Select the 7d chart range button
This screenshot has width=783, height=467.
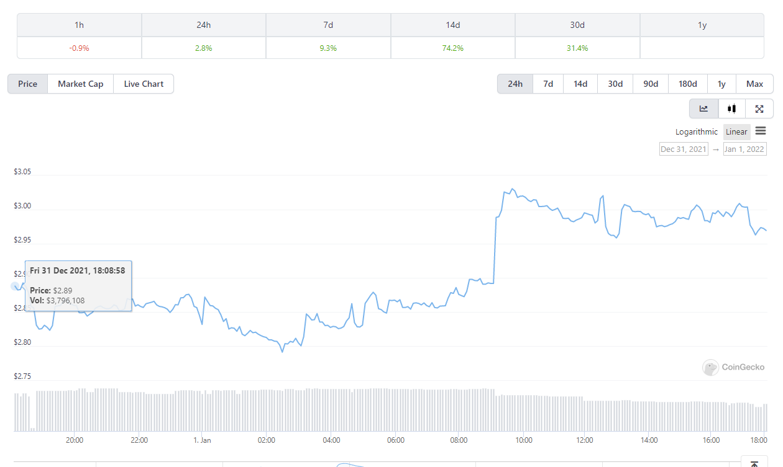547,84
